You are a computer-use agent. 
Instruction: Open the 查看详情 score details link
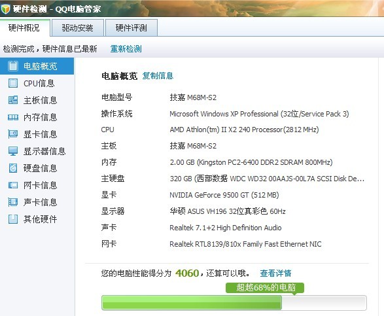pyautogui.click(x=275, y=273)
